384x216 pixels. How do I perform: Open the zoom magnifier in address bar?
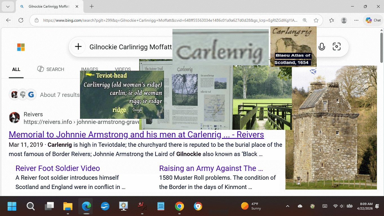(305, 20)
